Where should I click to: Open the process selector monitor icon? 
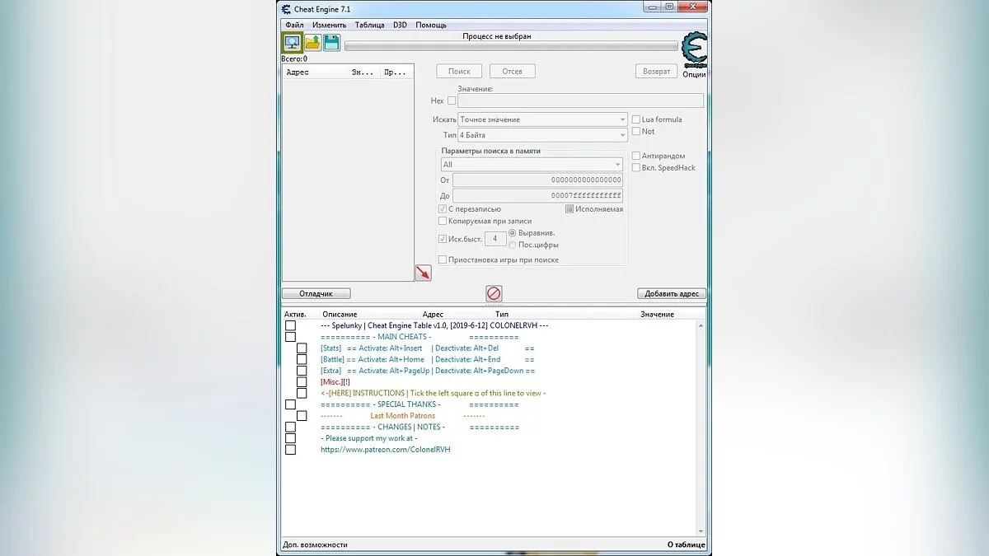292,42
